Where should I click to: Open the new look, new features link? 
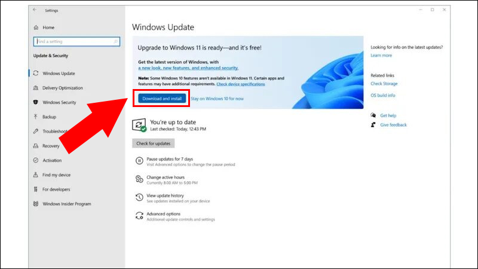coord(188,68)
